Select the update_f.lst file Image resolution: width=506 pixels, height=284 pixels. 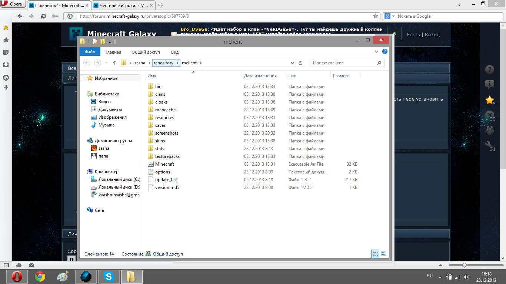click(x=166, y=180)
